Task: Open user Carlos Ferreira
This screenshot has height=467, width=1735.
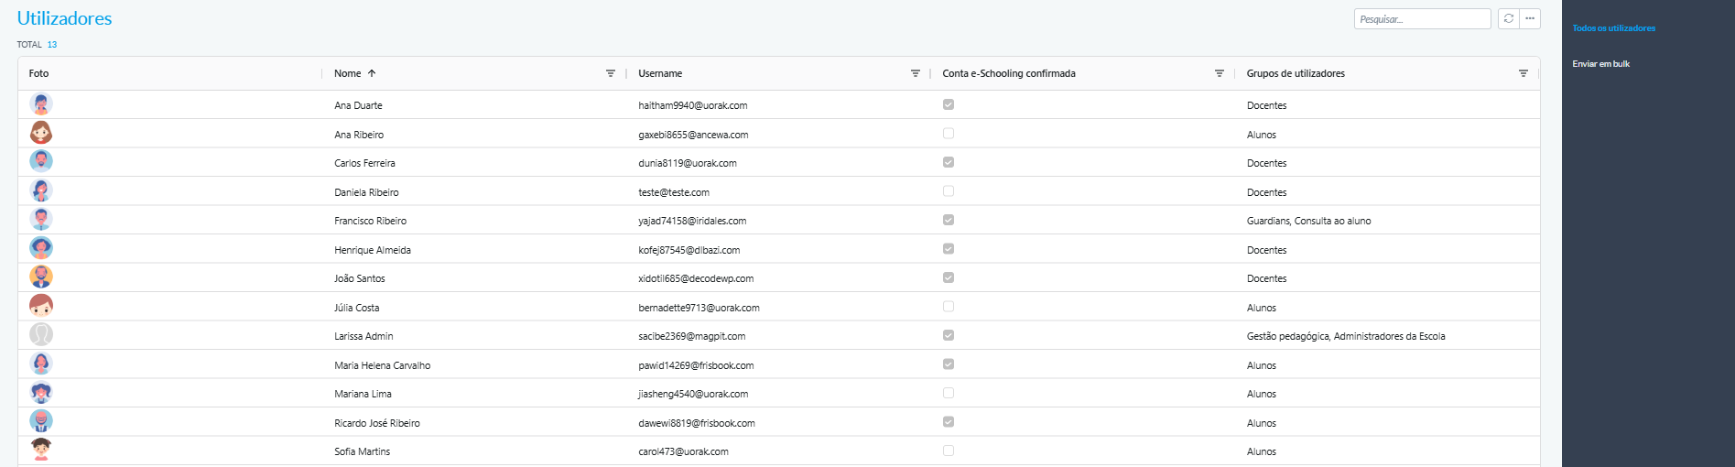Action: pos(364,163)
